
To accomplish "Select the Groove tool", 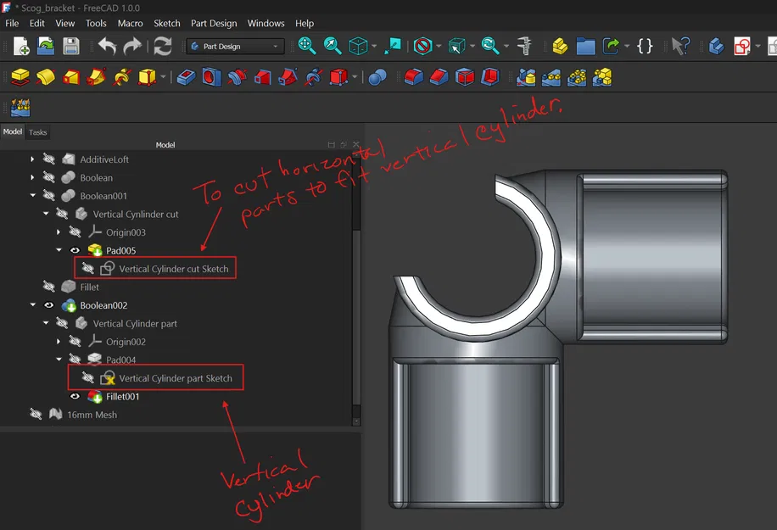I will [x=237, y=77].
